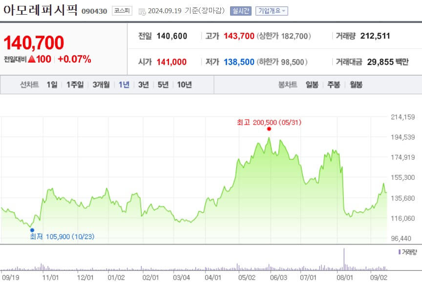Click the lower limit 98,500 text
Viewport: 422px width, 284px height.
pos(293,62)
